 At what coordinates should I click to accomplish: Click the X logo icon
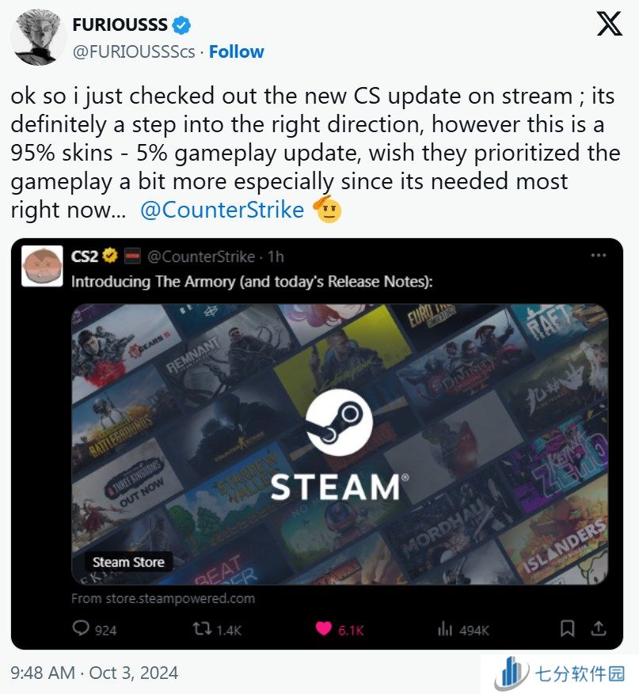tap(610, 24)
